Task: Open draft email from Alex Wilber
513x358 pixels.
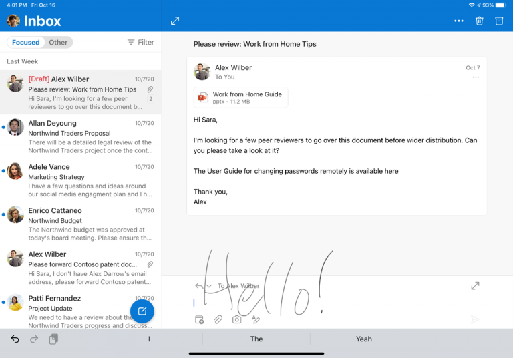Action: click(x=80, y=92)
